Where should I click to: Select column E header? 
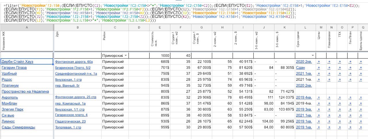coord(160,28)
